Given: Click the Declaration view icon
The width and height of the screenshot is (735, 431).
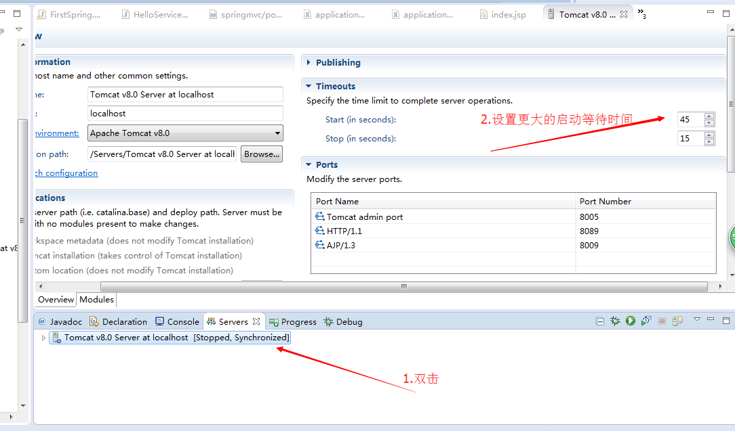Looking at the screenshot, I should (94, 321).
